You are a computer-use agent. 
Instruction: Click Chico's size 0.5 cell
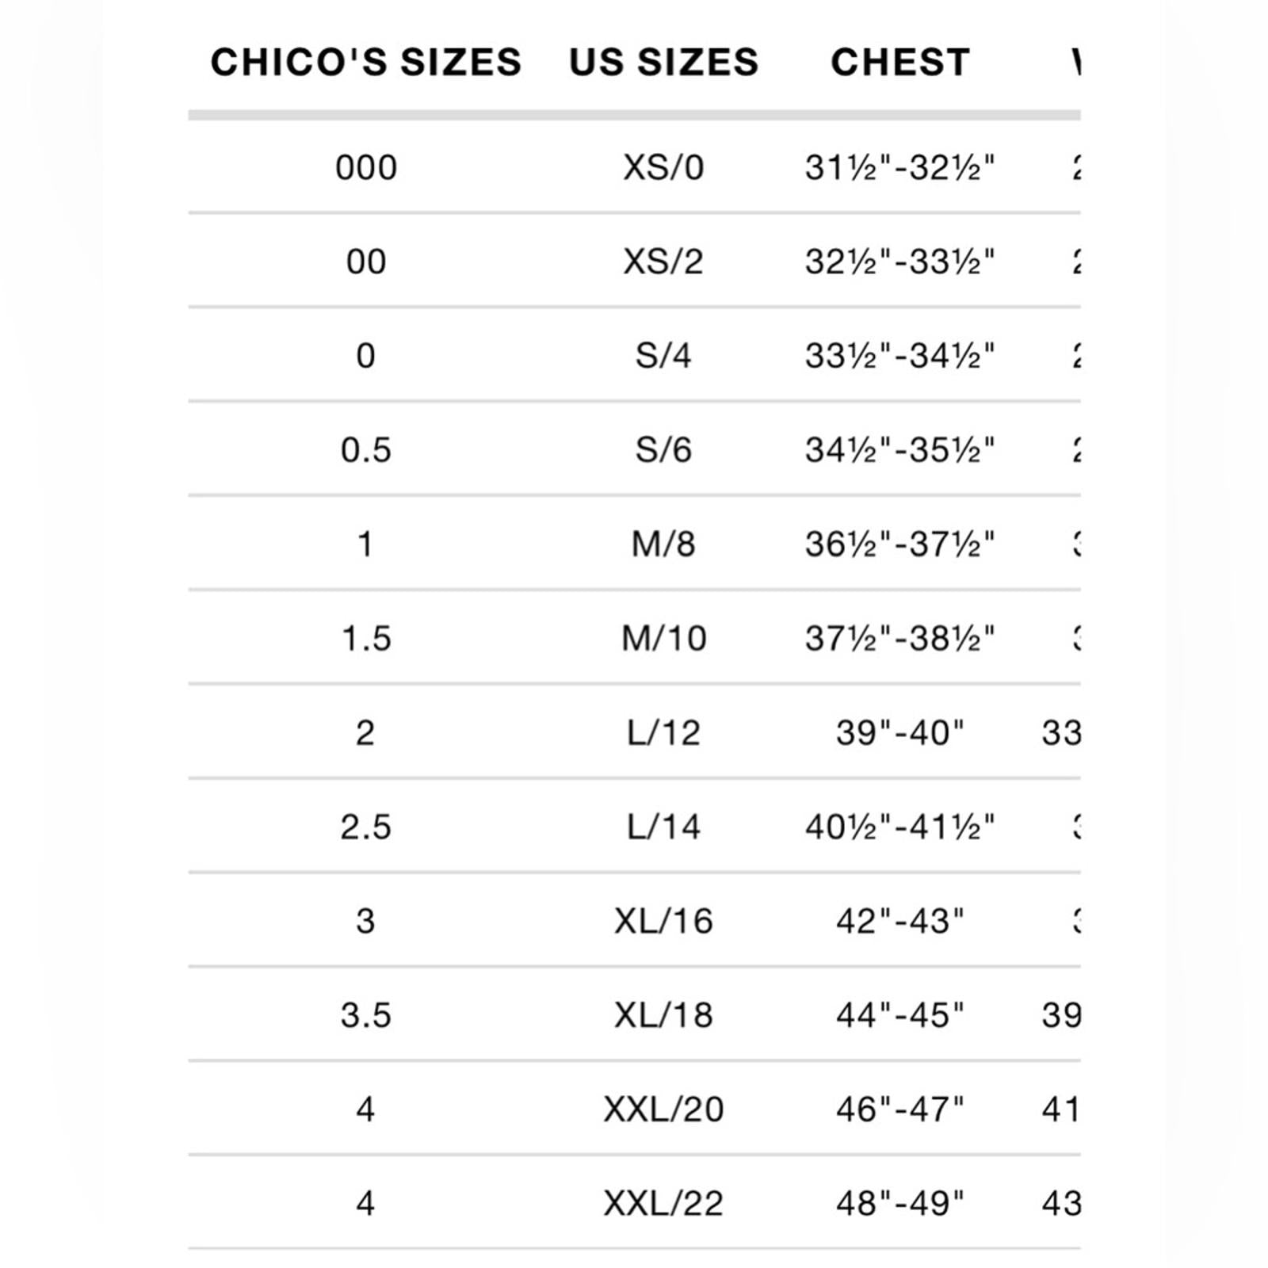tap(365, 450)
